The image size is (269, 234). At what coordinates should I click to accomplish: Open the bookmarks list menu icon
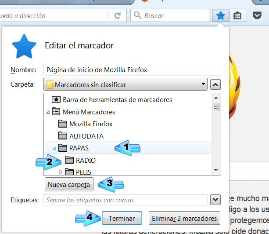click(x=237, y=16)
